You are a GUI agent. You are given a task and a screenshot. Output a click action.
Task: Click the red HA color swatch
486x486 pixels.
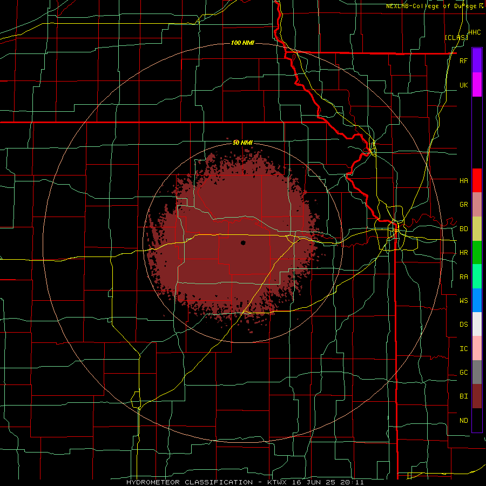[477, 180]
